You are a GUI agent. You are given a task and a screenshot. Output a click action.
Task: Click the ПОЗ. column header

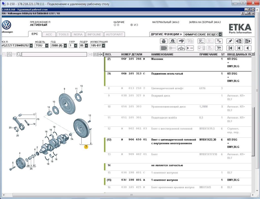pyautogui.click(x=108, y=54)
